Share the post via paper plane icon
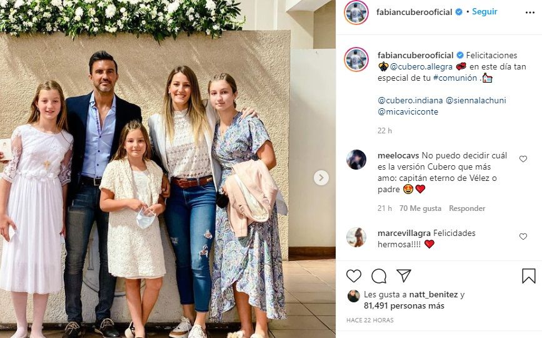The image size is (542, 338). (404, 276)
